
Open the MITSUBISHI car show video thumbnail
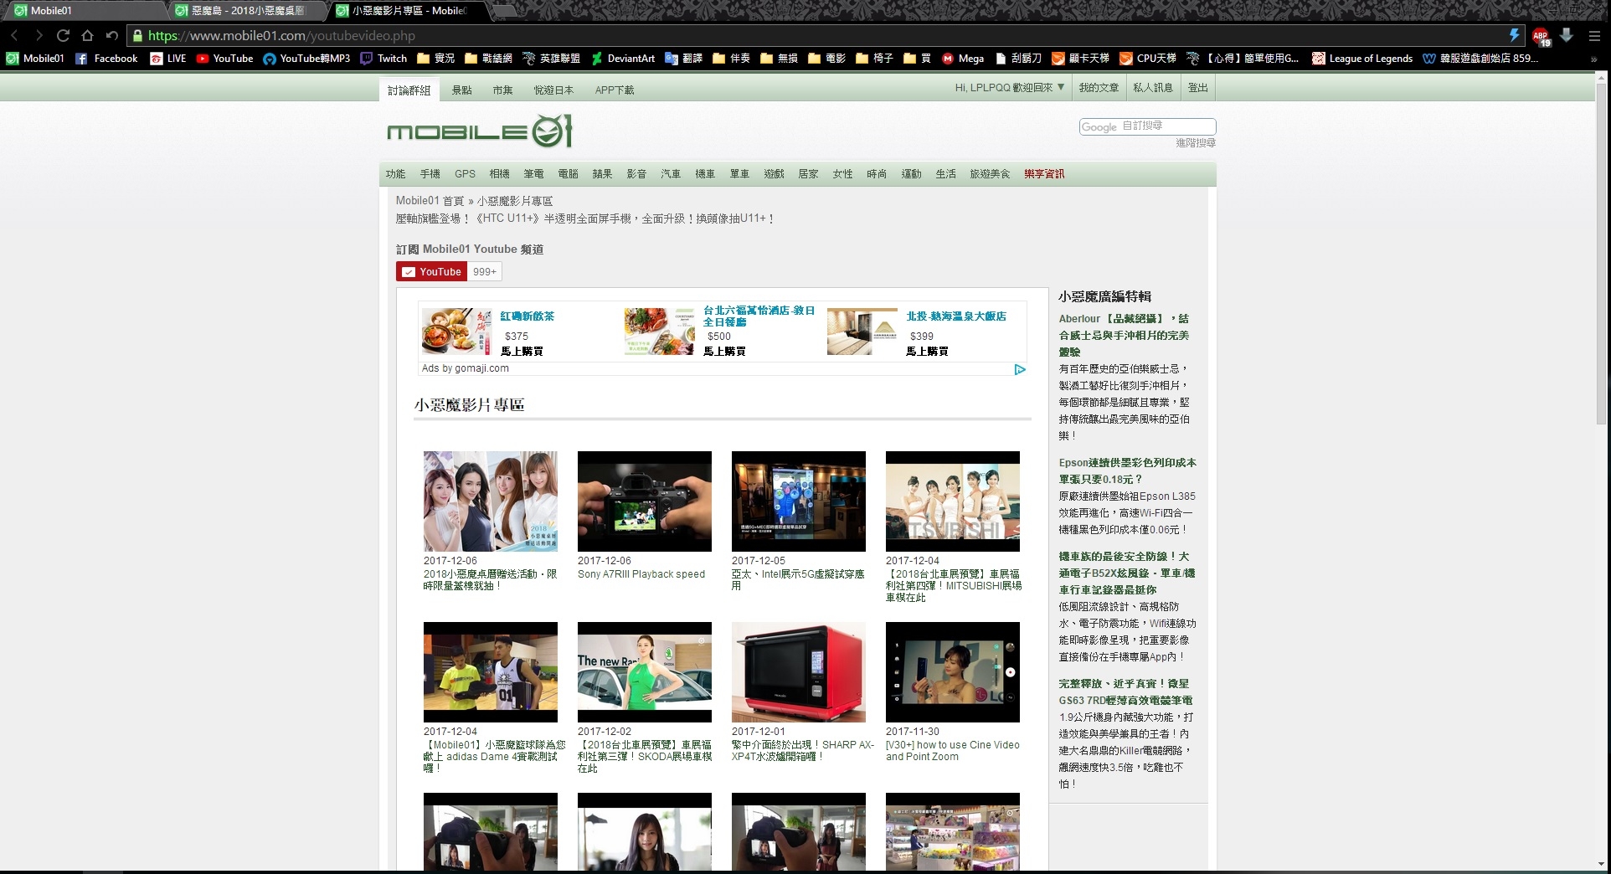(953, 501)
